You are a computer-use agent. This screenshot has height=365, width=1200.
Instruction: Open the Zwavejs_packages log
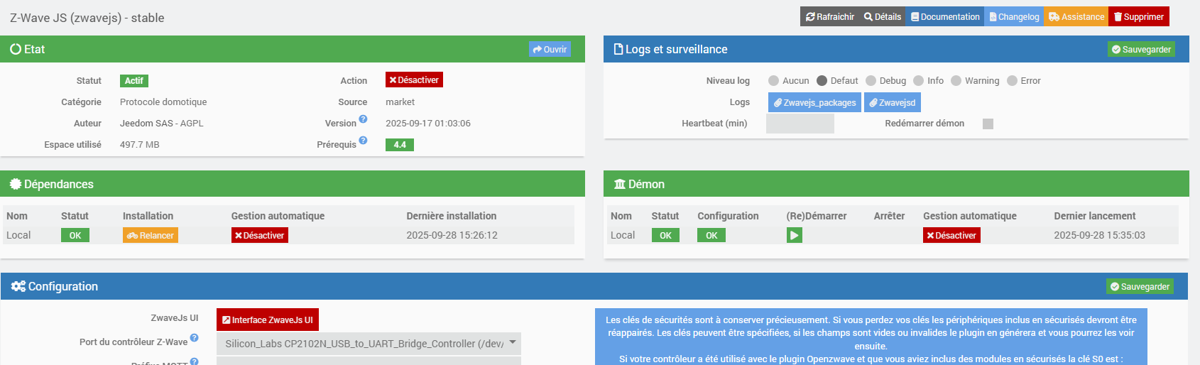(x=814, y=102)
